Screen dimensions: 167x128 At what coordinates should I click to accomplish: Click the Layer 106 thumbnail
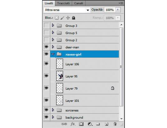pos(60,64)
